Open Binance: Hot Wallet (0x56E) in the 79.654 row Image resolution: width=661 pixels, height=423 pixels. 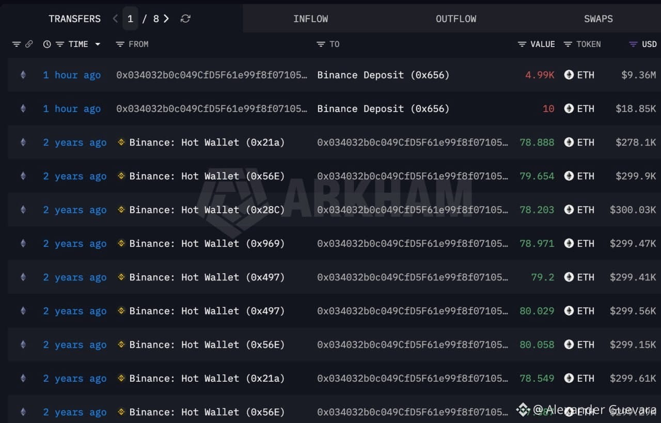(207, 176)
